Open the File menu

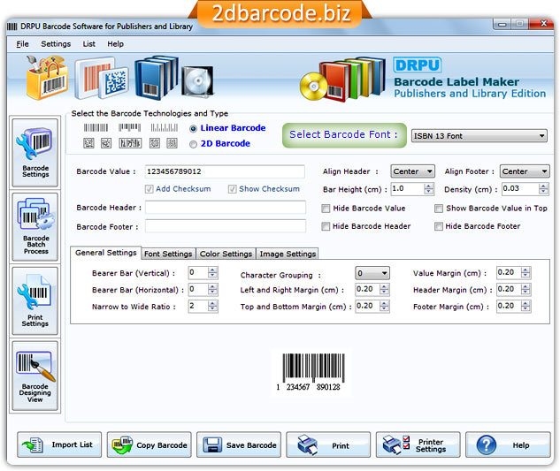click(22, 44)
